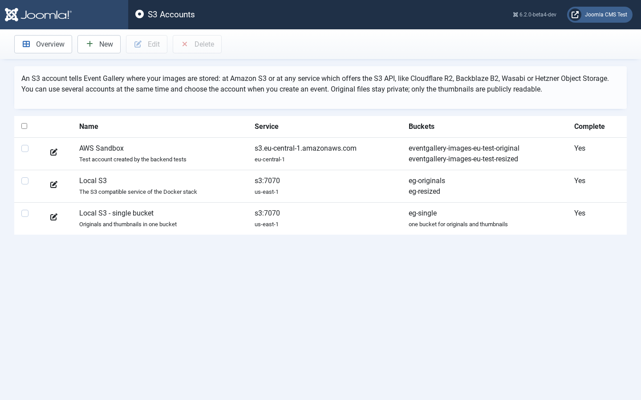
Task: Click the Service column header
Action: coord(267,126)
